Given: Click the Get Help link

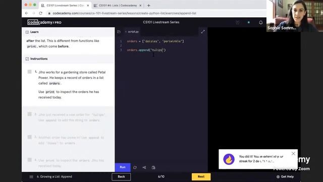Looking at the screenshot, I should [285, 176].
